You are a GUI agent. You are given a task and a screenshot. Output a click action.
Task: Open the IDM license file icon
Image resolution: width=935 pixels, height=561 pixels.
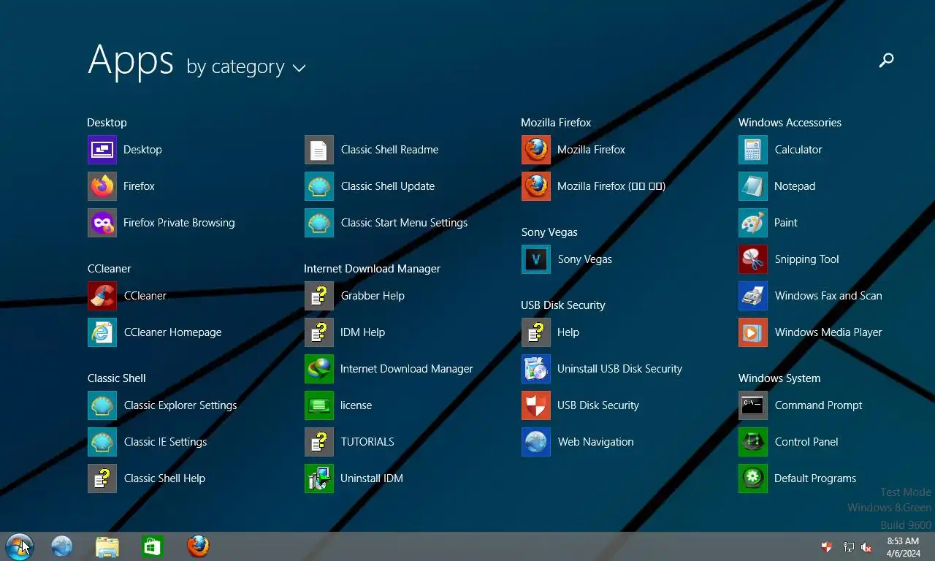pyautogui.click(x=319, y=405)
